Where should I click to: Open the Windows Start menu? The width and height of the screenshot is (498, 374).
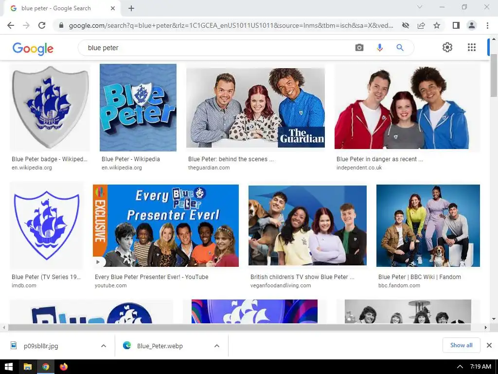(x=9, y=367)
